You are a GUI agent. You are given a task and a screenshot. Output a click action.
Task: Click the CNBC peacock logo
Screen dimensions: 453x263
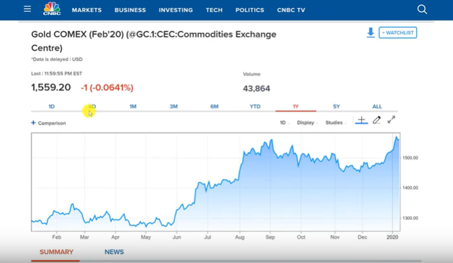coord(51,9)
